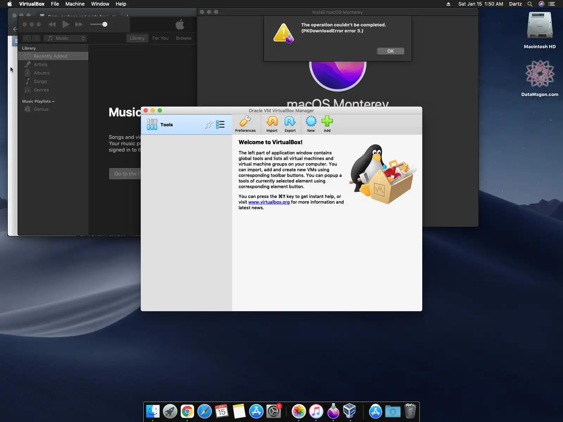Image resolution: width=563 pixels, height=422 pixels.
Task: Open the Downloads folder in the Dock
Action: 393,411
